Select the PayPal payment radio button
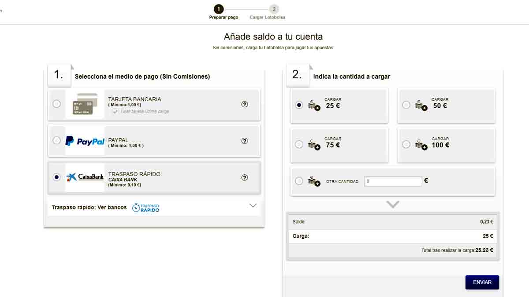The image size is (529, 297). click(56, 141)
